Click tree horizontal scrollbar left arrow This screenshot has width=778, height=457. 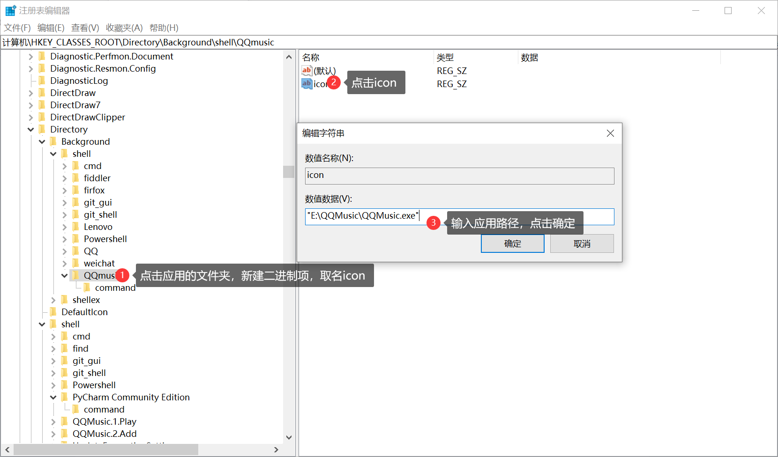[x=7, y=450]
